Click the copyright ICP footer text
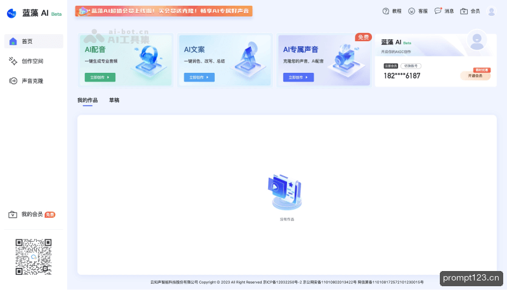 [287, 282]
